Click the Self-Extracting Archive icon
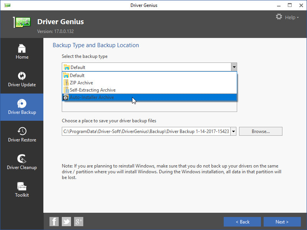307x230 pixels. click(66, 90)
